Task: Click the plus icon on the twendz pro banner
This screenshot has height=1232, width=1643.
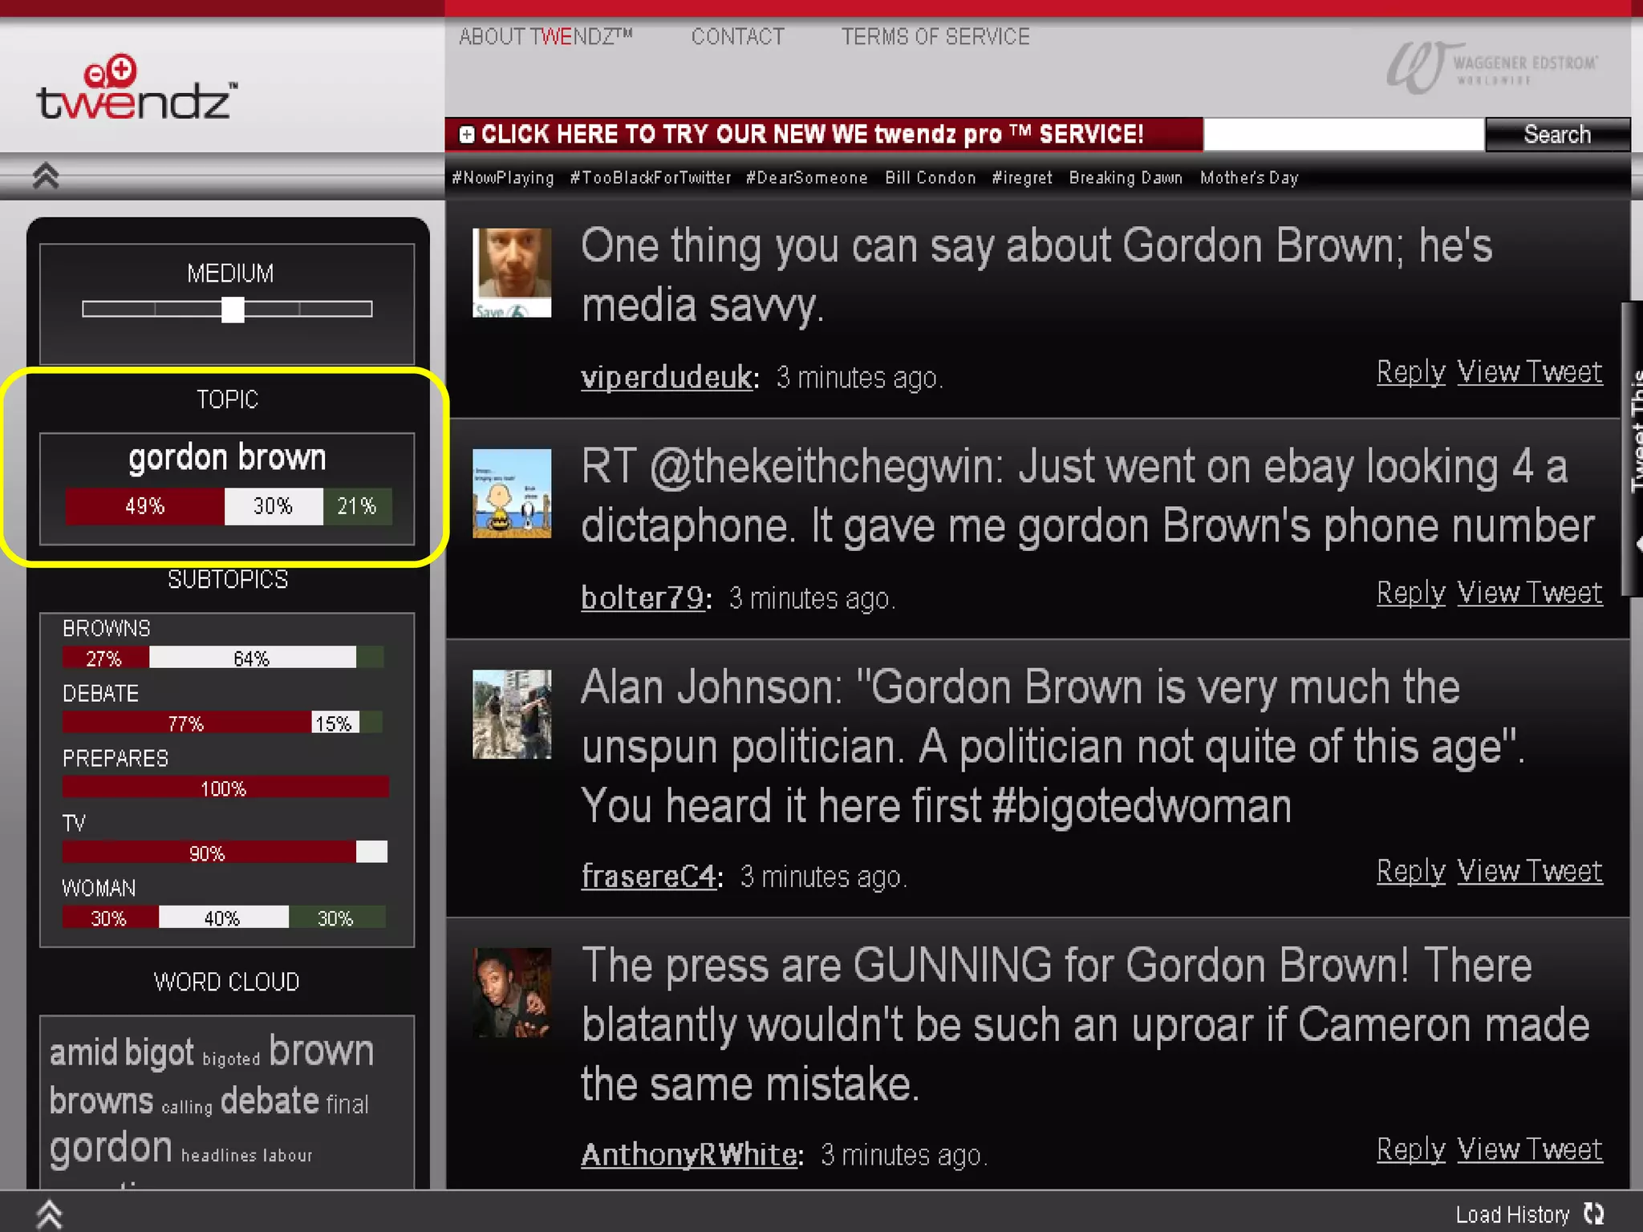Action: point(467,135)
